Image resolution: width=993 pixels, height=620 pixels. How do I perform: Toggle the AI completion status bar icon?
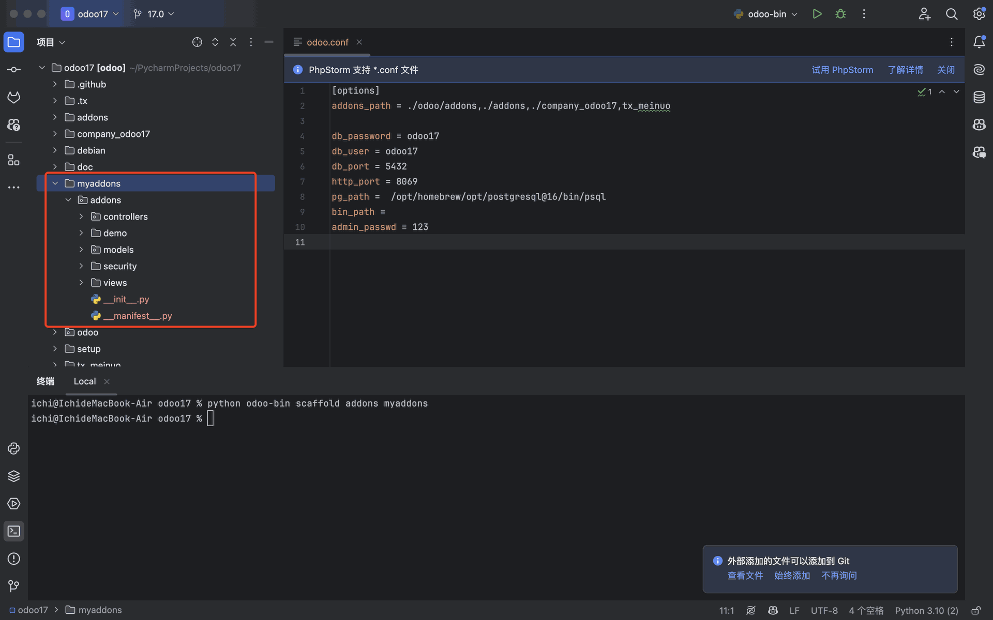(x=751, y=611)
